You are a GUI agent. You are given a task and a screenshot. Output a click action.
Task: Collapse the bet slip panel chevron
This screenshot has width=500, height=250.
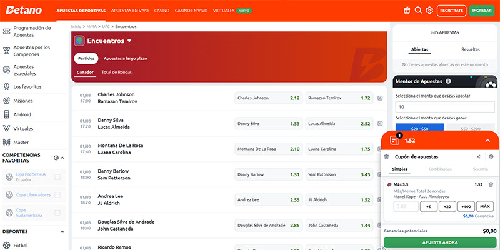tap(487, 140)
